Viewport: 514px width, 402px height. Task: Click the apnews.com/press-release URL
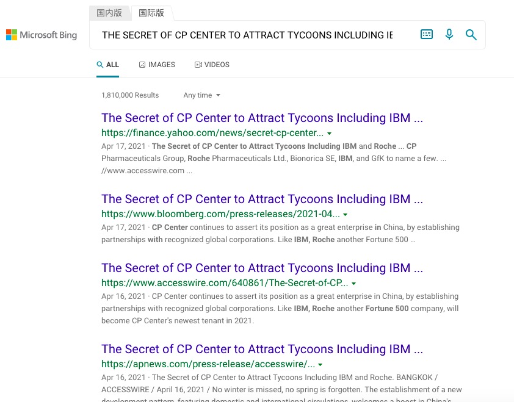tap(208, 364)
